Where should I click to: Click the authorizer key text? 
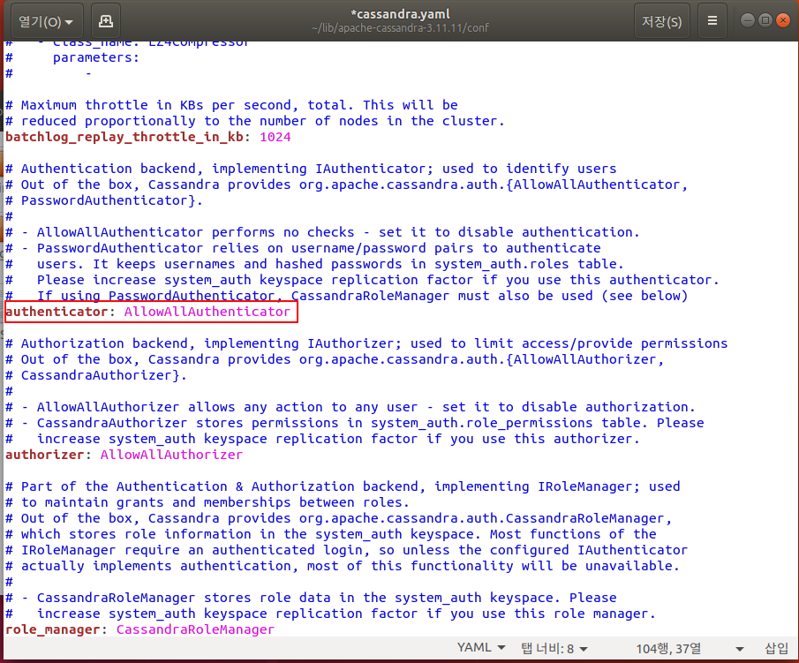tap(45, 455)
